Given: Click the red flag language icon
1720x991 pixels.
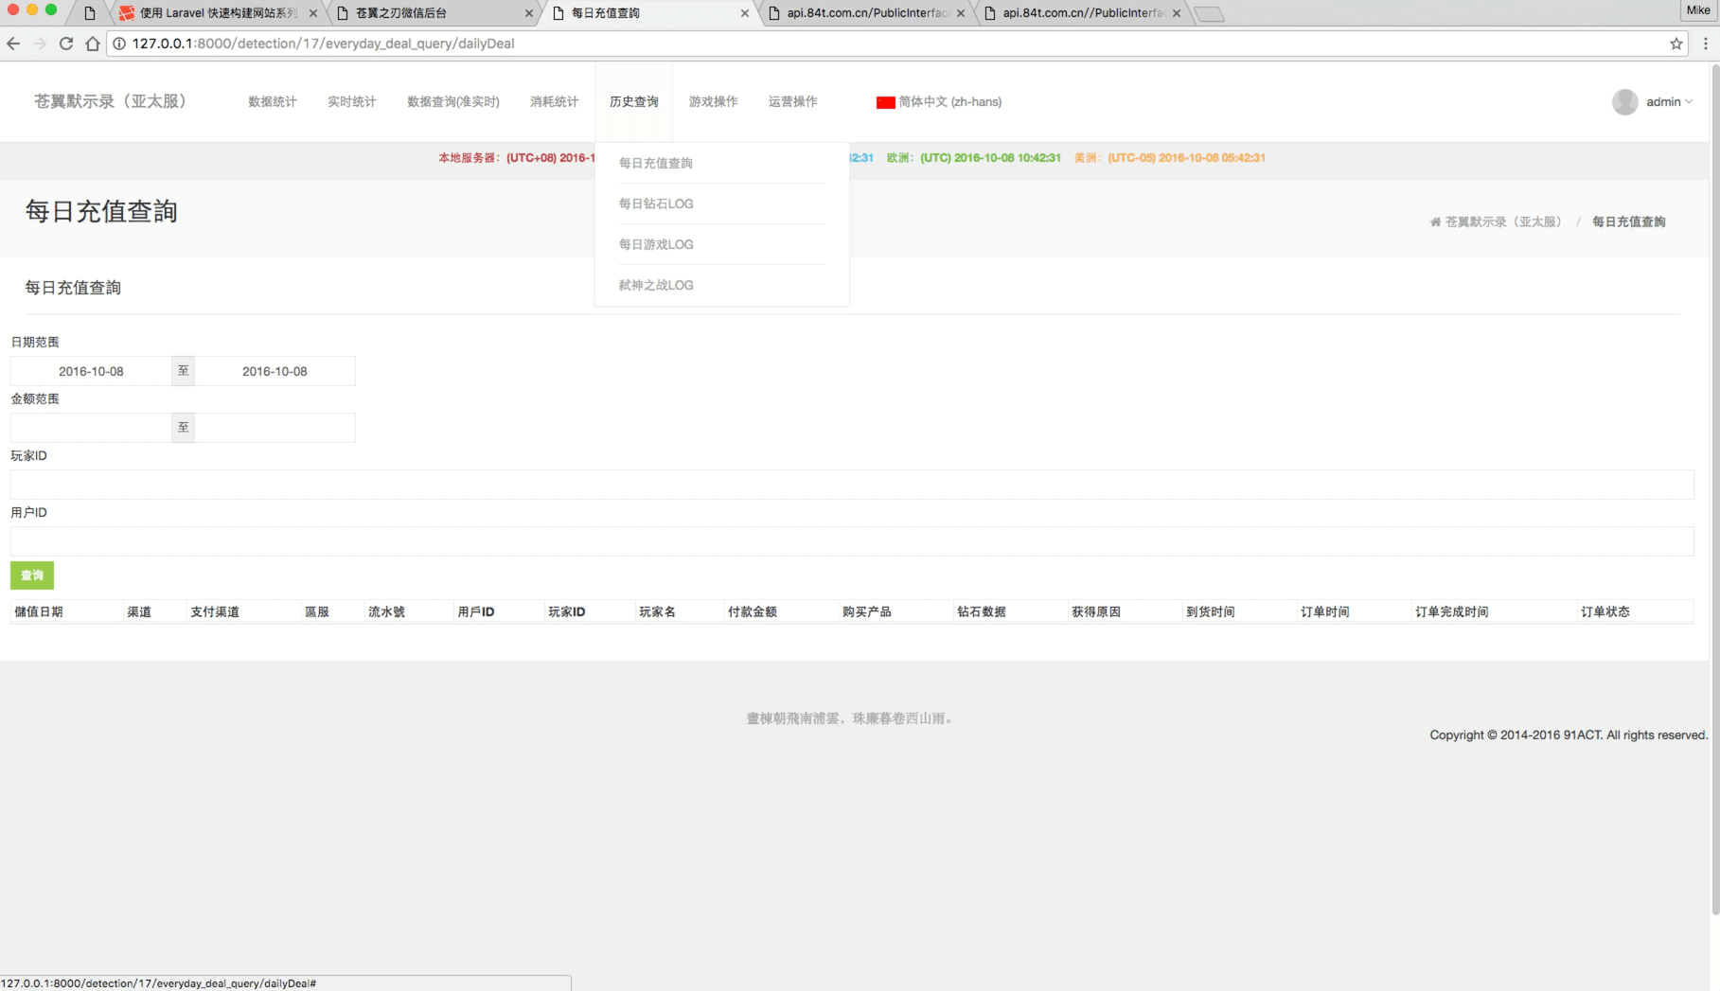Looking at the screenshot, I should pos(885,102).
